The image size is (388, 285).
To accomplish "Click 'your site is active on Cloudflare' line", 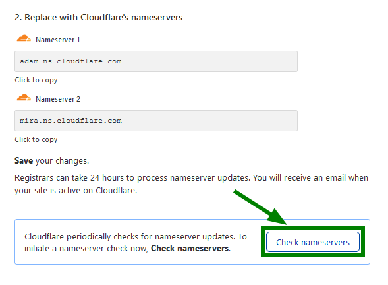I will [76, 191].
